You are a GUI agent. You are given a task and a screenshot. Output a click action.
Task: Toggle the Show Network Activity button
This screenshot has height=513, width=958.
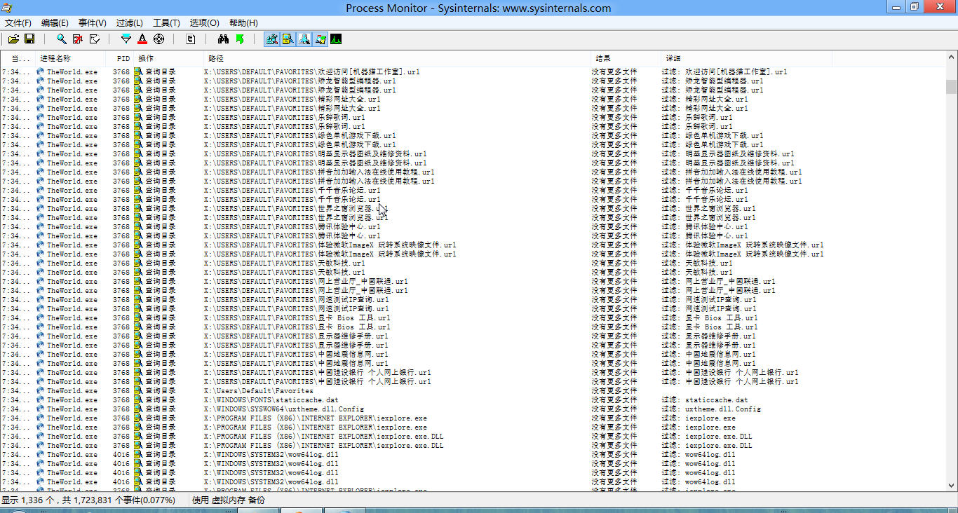[x=304, y=39]
